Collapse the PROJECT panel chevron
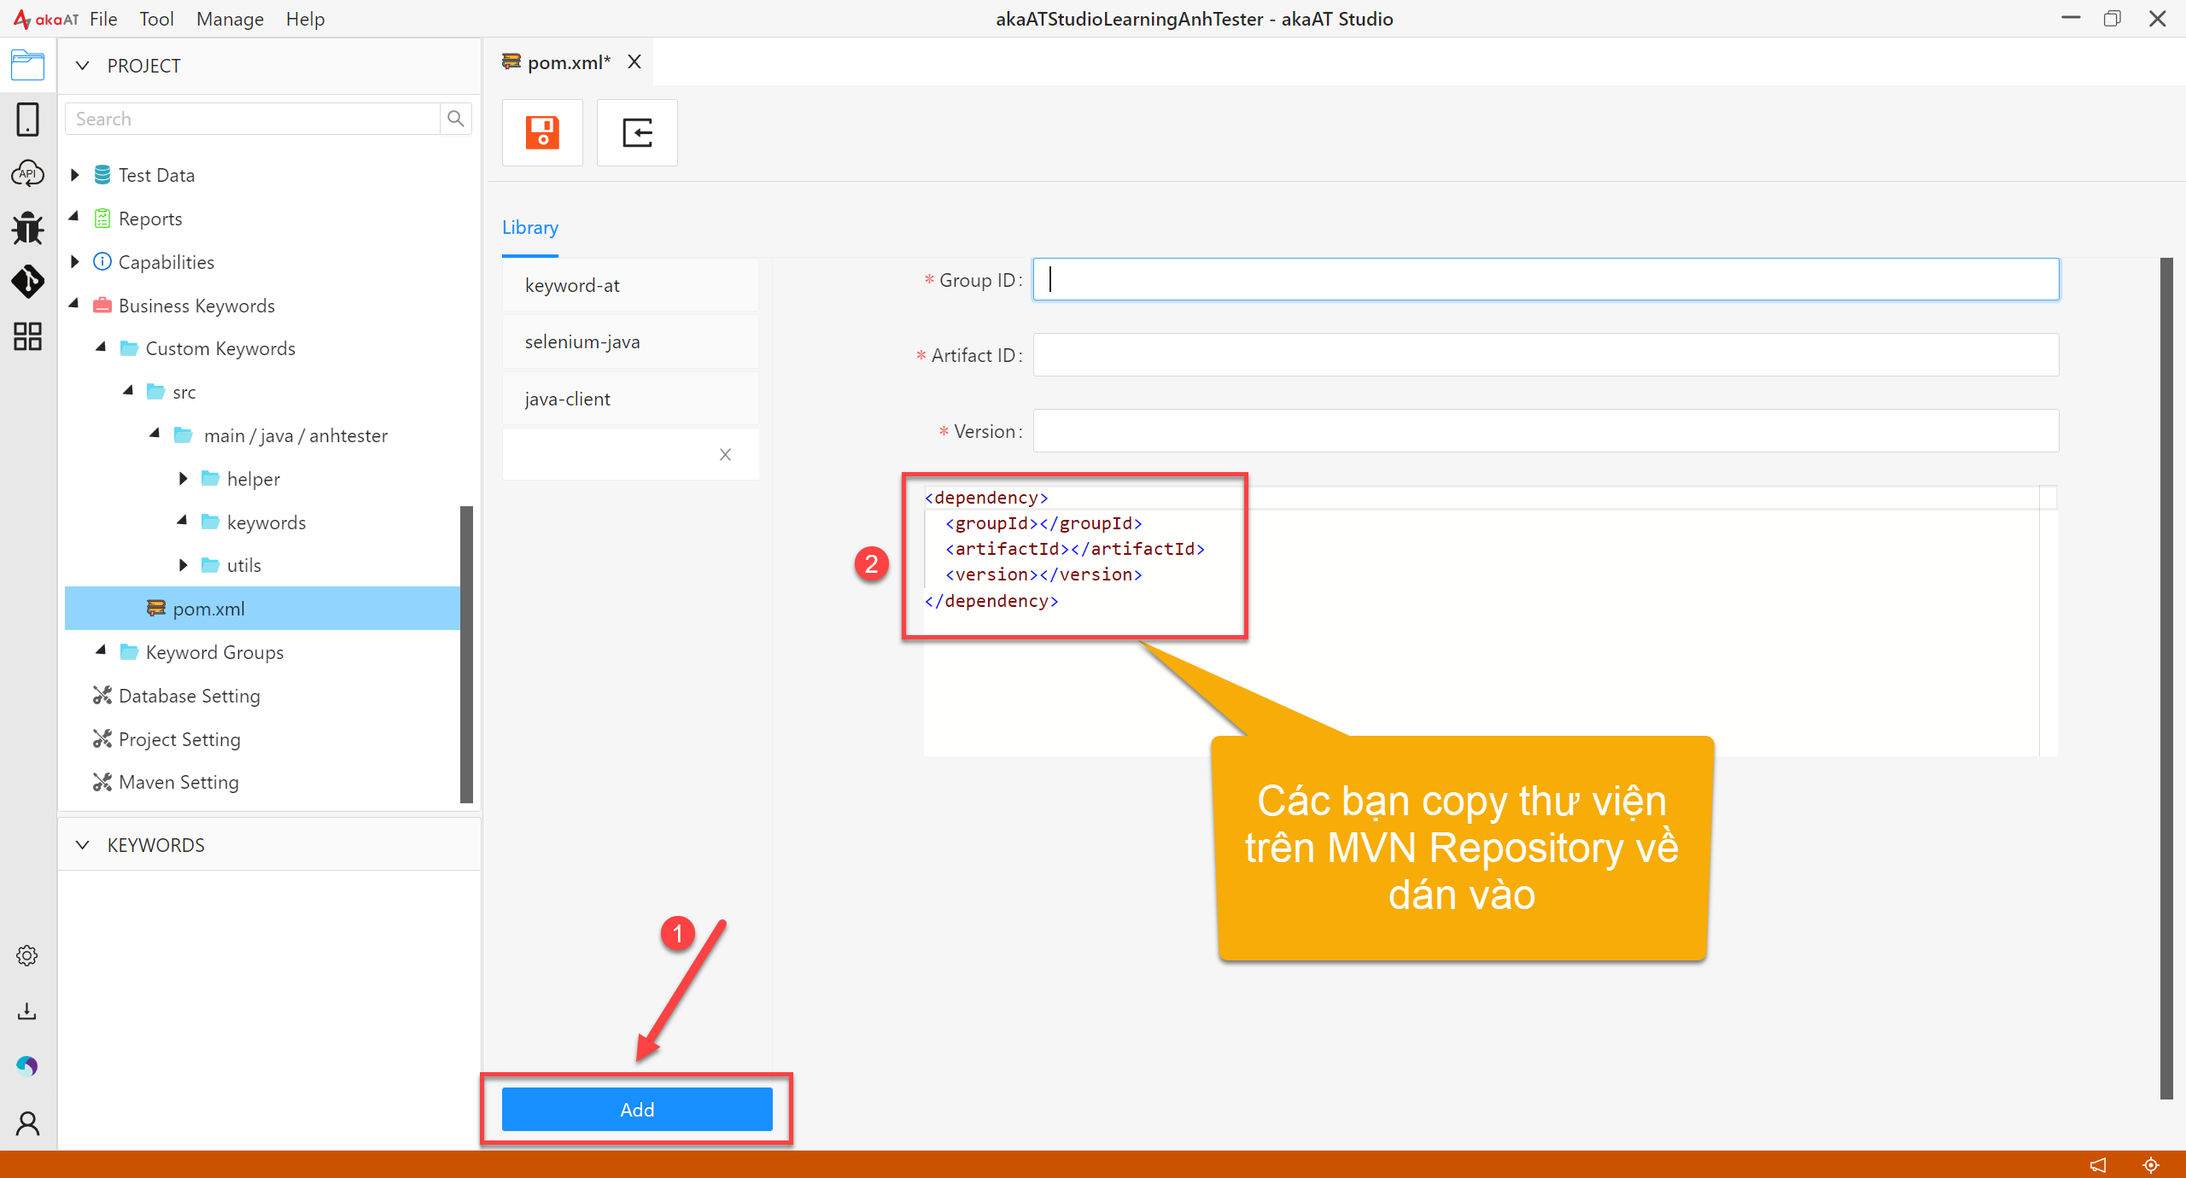This screenshot has width=2186, height=1178. [x=83, y=66]
